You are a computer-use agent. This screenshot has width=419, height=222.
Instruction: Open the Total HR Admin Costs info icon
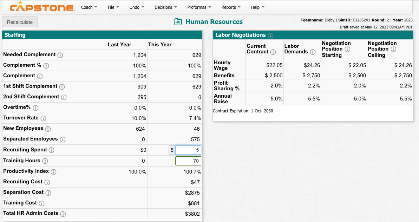coord(63,214)
